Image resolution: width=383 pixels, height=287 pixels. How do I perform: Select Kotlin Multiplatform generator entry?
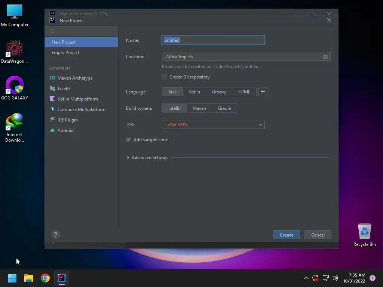(x=82, y=99)
